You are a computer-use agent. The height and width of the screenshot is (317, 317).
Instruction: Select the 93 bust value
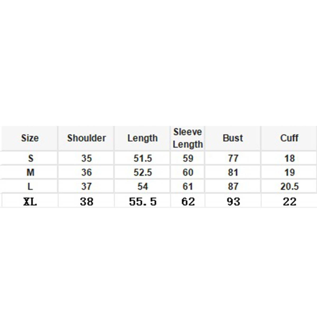click(233, 202)
